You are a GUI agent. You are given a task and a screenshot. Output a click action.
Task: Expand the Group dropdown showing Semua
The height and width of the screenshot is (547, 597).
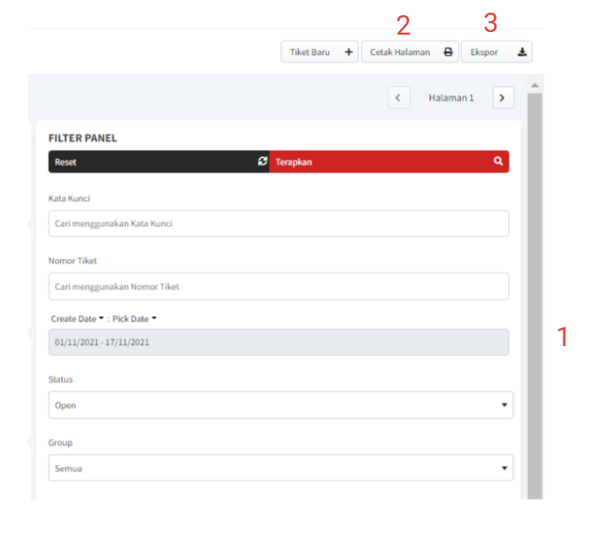(280, 468)
